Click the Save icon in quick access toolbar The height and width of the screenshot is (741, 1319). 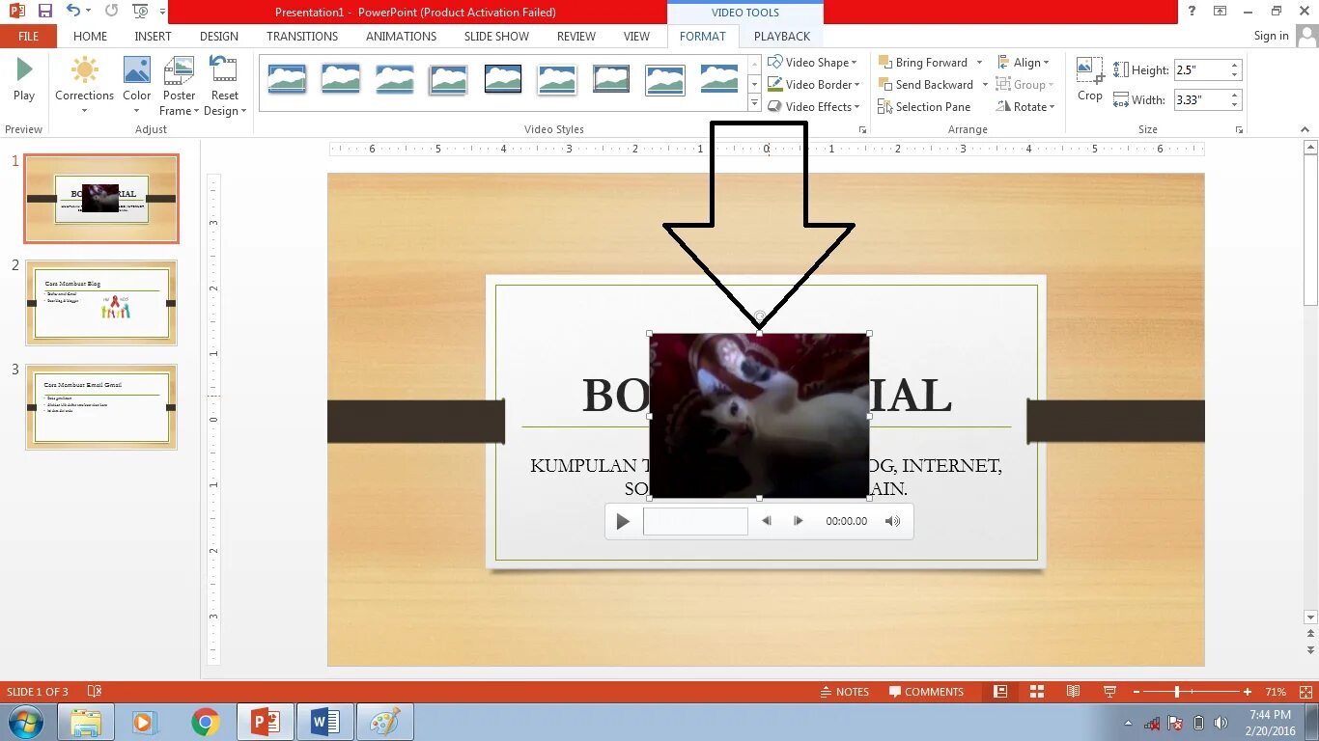tap(44, 12)
